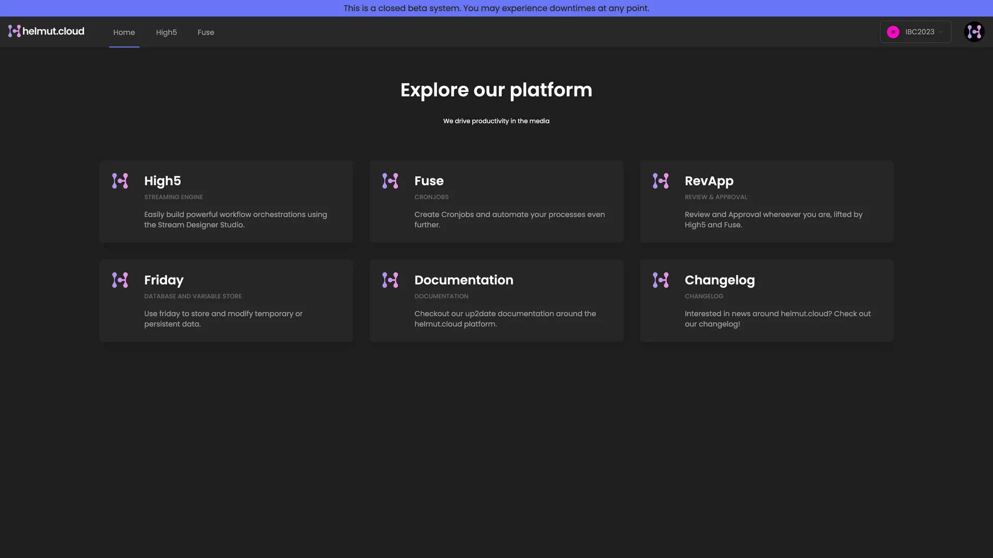993x558 pixels.
Task: Click the Changelog card icon
Action: click(x=660, y=280)
